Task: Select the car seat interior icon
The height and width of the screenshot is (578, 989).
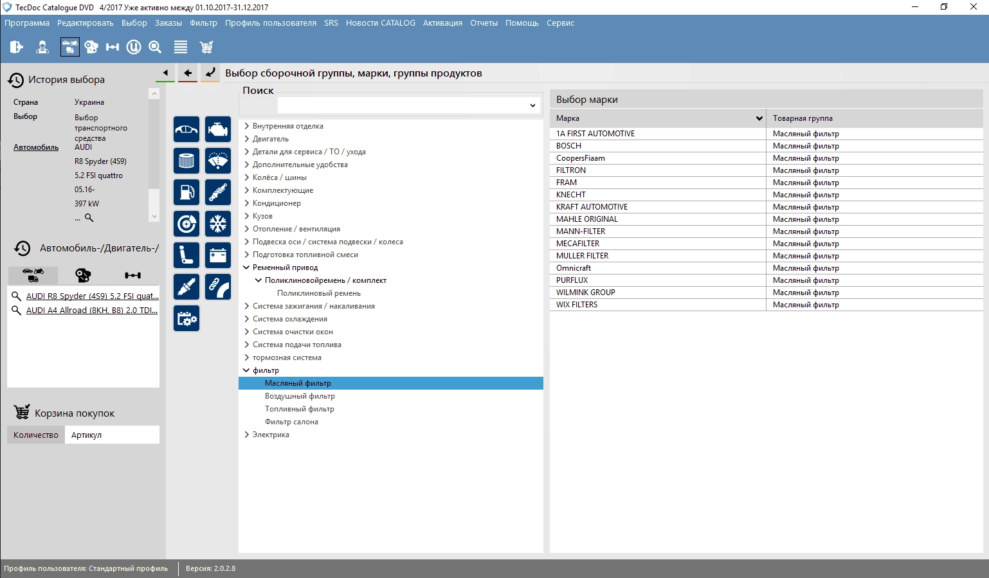Action: (186, 255)
